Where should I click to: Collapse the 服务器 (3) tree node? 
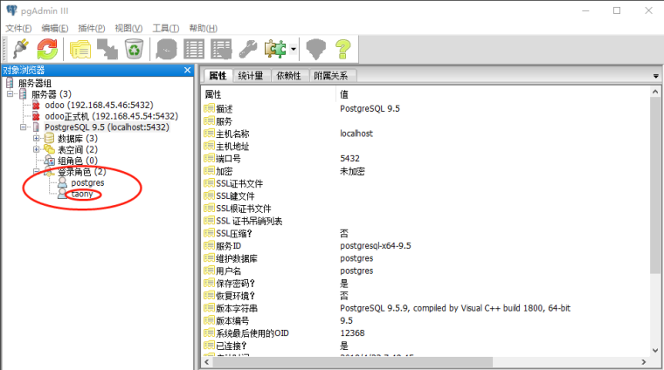point(10,94)
